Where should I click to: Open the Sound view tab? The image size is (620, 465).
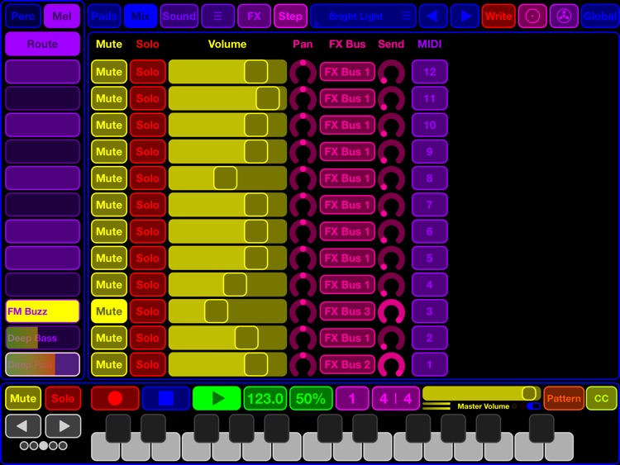[x=179, y=17]
